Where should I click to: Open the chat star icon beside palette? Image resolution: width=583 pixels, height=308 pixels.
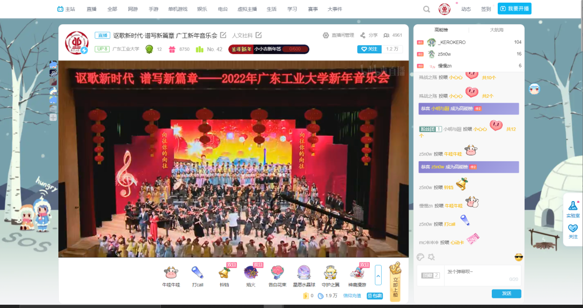click(431, 257)
